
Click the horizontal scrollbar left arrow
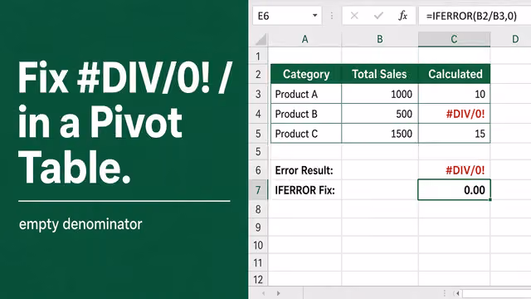tap(457, 293)
